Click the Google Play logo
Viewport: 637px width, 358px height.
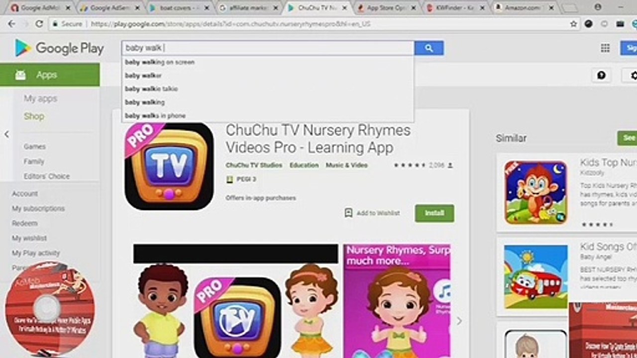pyautogui.click(x=60, y=48)
